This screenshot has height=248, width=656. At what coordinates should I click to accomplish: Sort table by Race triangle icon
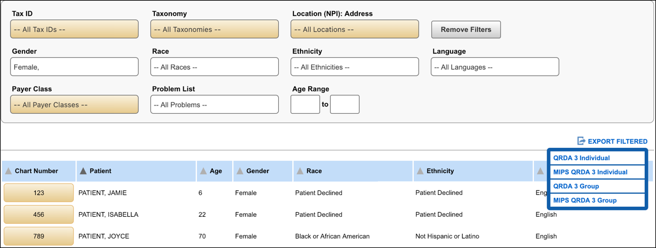click(x=301, y=171)
